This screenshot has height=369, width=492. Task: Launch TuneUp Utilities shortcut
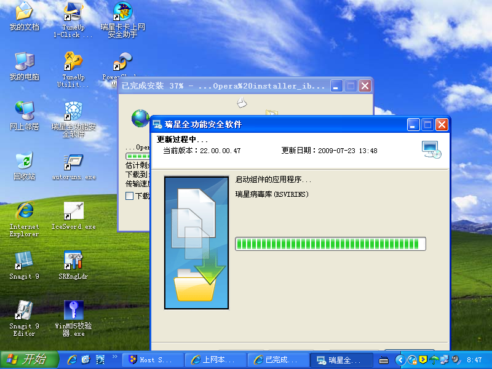(x=73, y=69)
